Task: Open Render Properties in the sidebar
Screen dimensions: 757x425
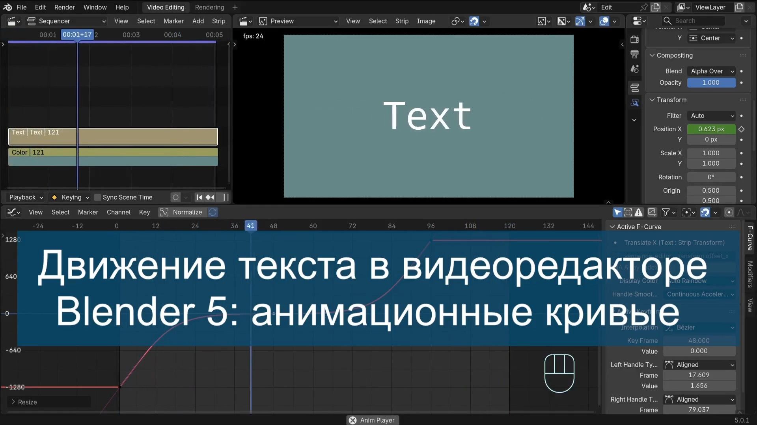Action: click(x=634, y=39)
